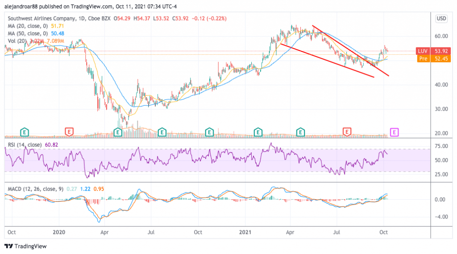Image resolution: width=457 pixels, height=254 pixels.
Task: Click the 2021 label on time axis
Action: [245, 232]
